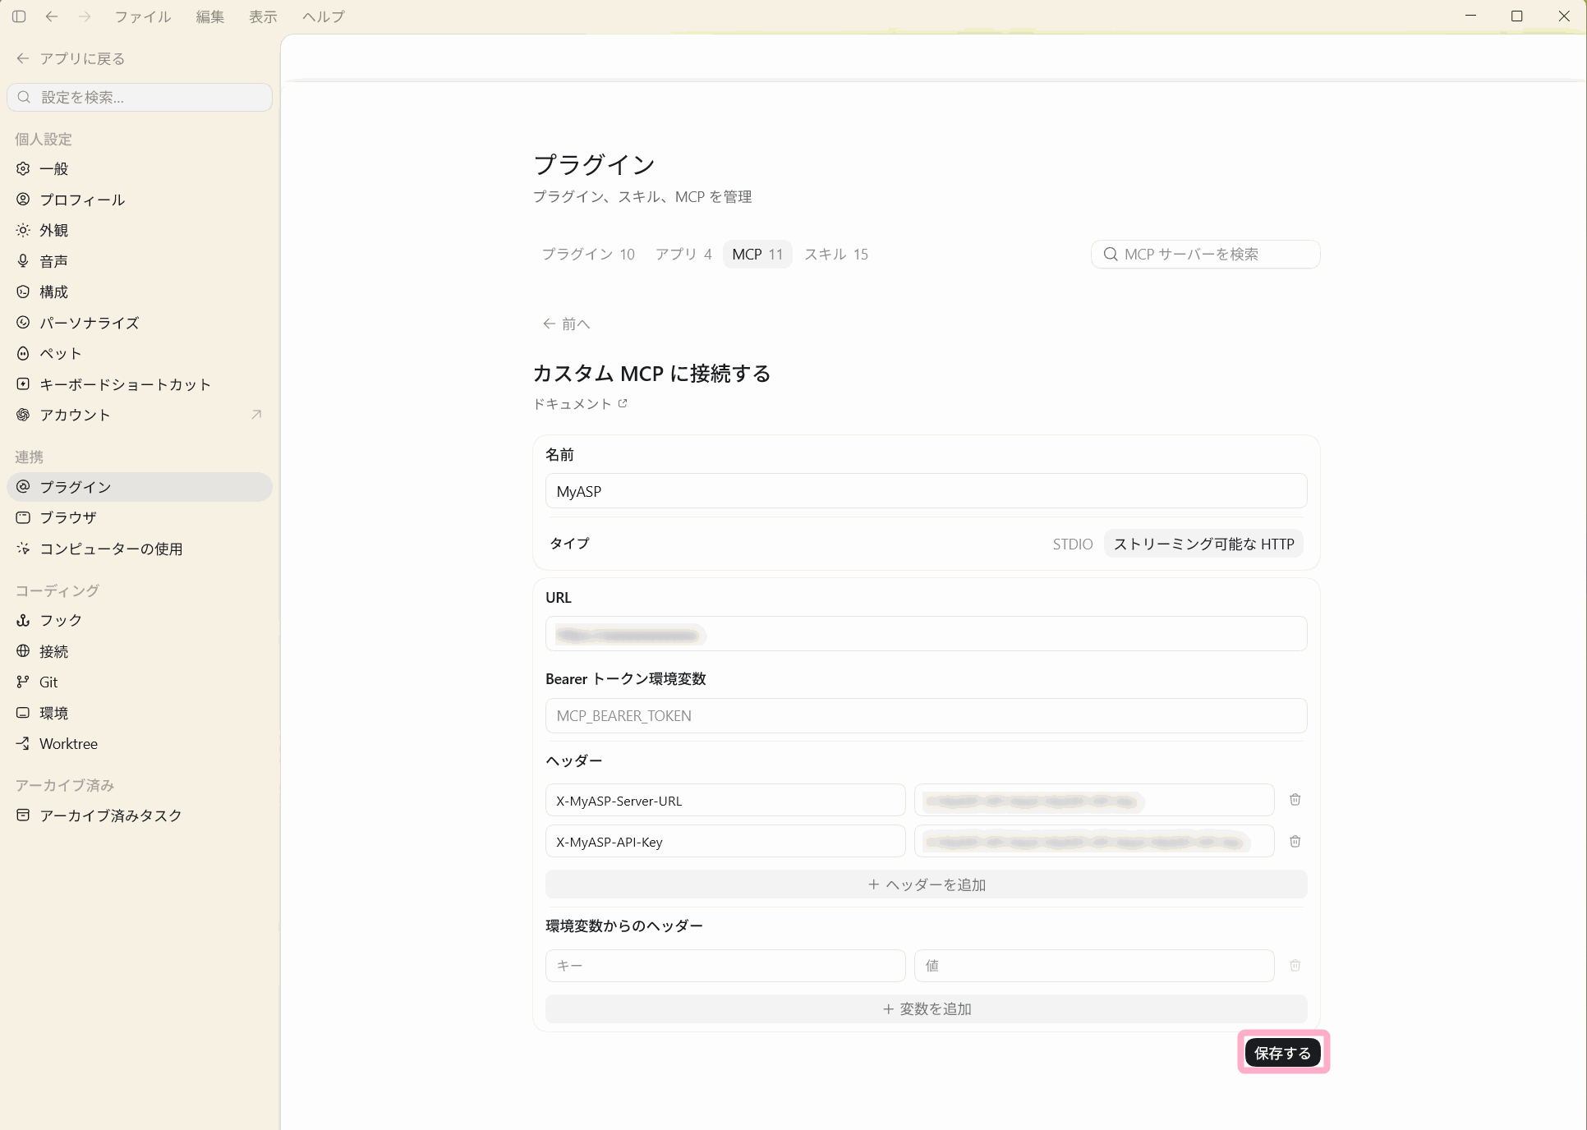
Task: Select ストリーミング可能な HTTP type
Action: pos(1203,544)
